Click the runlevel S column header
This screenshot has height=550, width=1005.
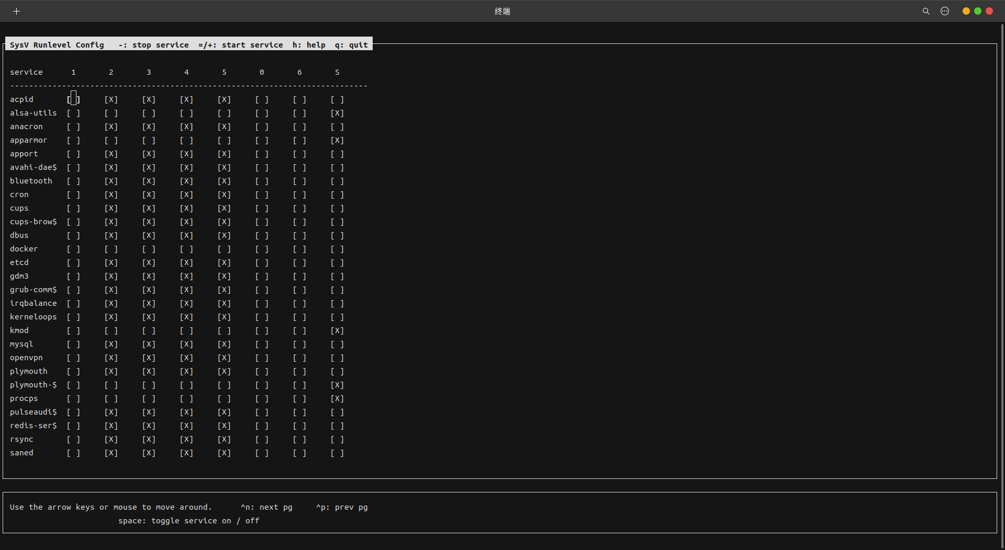click(x=337, y=72)
